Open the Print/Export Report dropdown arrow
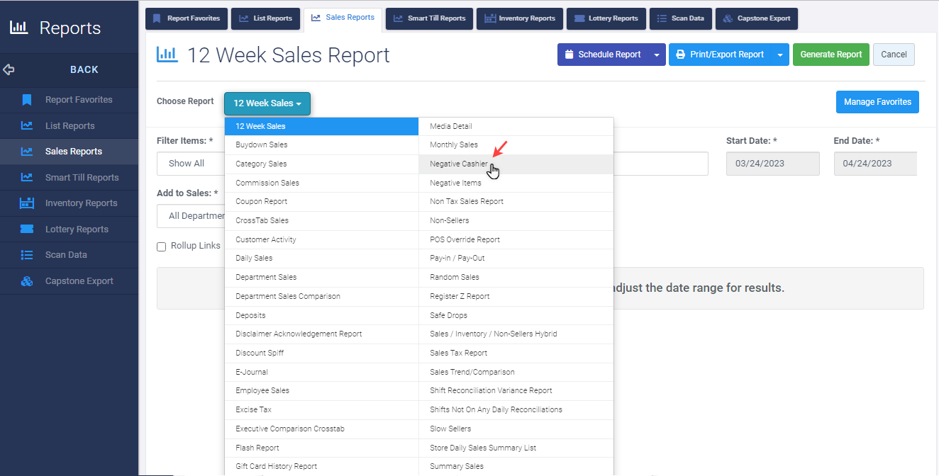This screenshot has height=476, width=939. [x=780, y=55]
